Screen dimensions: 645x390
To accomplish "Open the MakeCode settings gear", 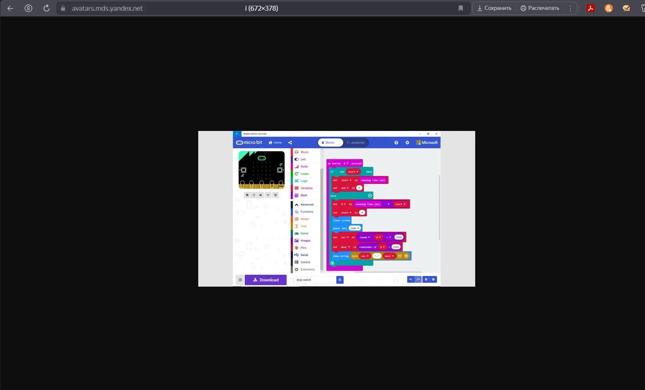I will coord(407,142).
